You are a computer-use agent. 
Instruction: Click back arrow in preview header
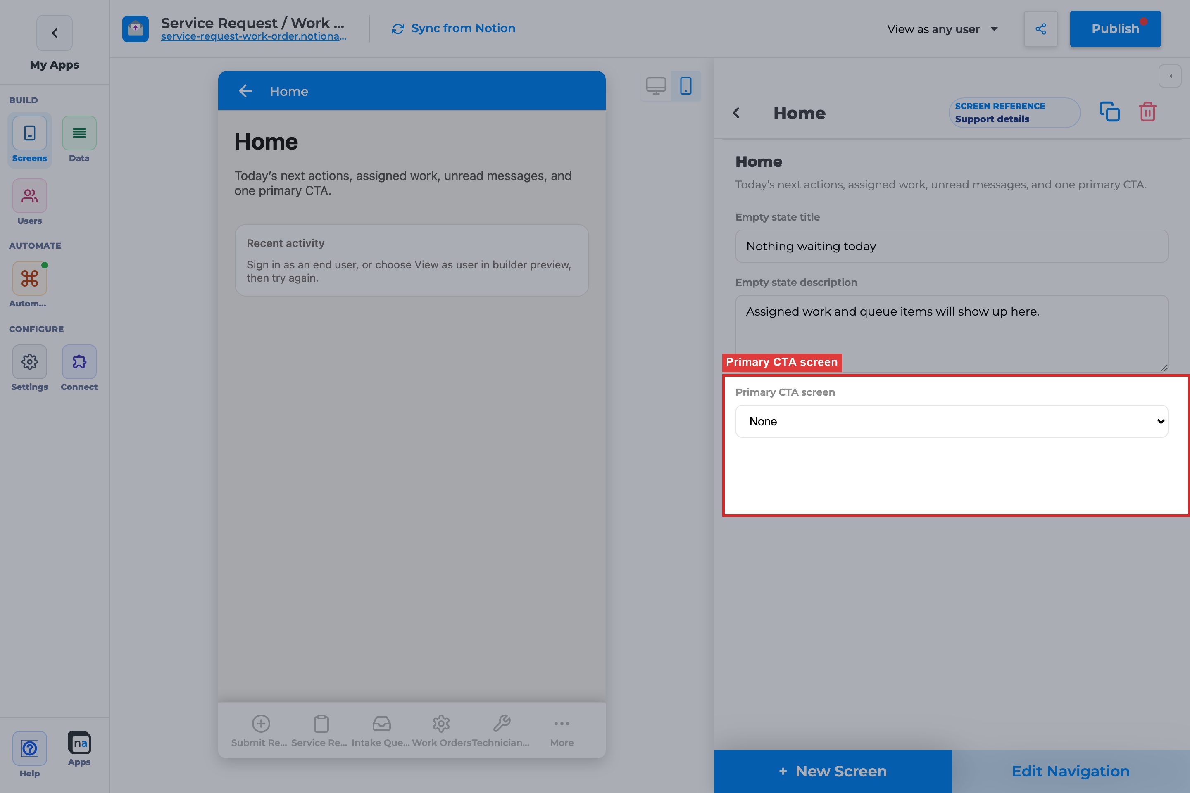pyautogui.click(x=245, y=91)
